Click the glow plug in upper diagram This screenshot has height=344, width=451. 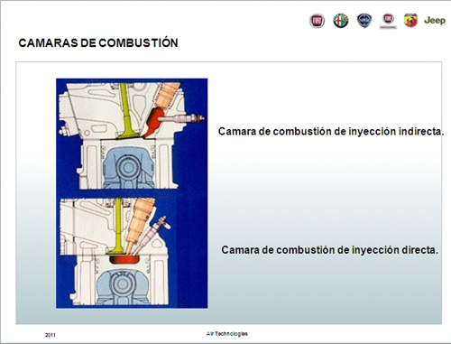[181, 119]
